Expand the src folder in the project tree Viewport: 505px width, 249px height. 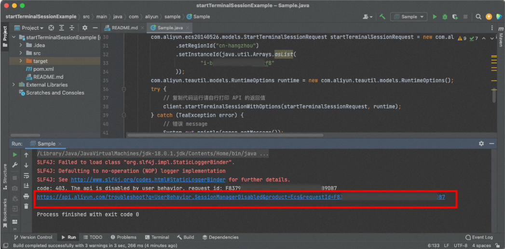coord(22,53)
